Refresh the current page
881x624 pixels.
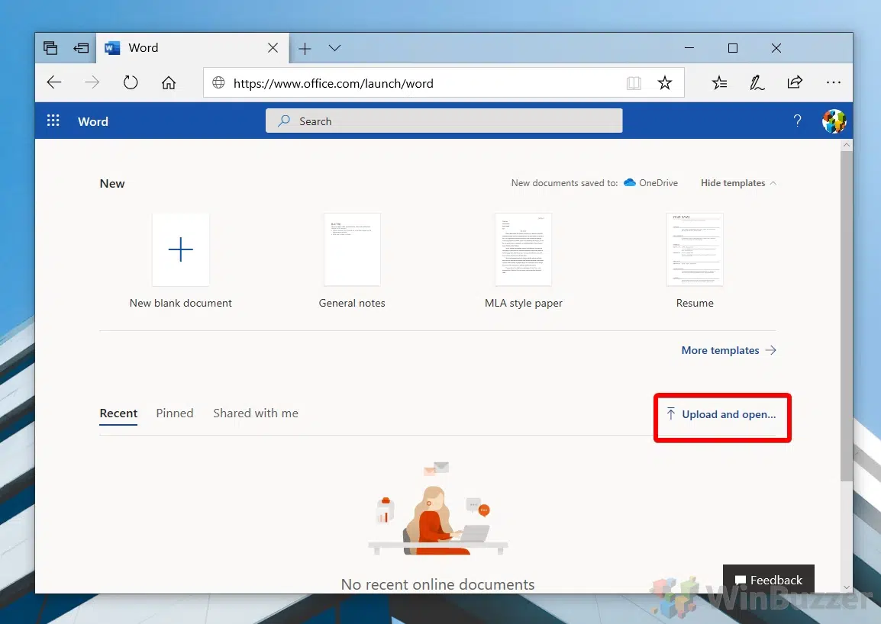coord(131,82)
